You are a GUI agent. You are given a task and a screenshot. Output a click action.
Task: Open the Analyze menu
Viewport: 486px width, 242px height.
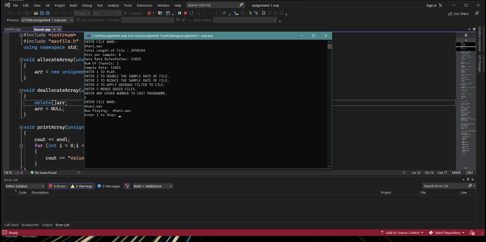click(113, 5)
